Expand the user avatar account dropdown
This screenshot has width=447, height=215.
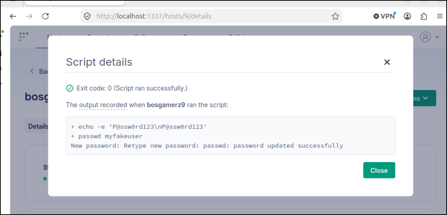click(x=429, y=37)
